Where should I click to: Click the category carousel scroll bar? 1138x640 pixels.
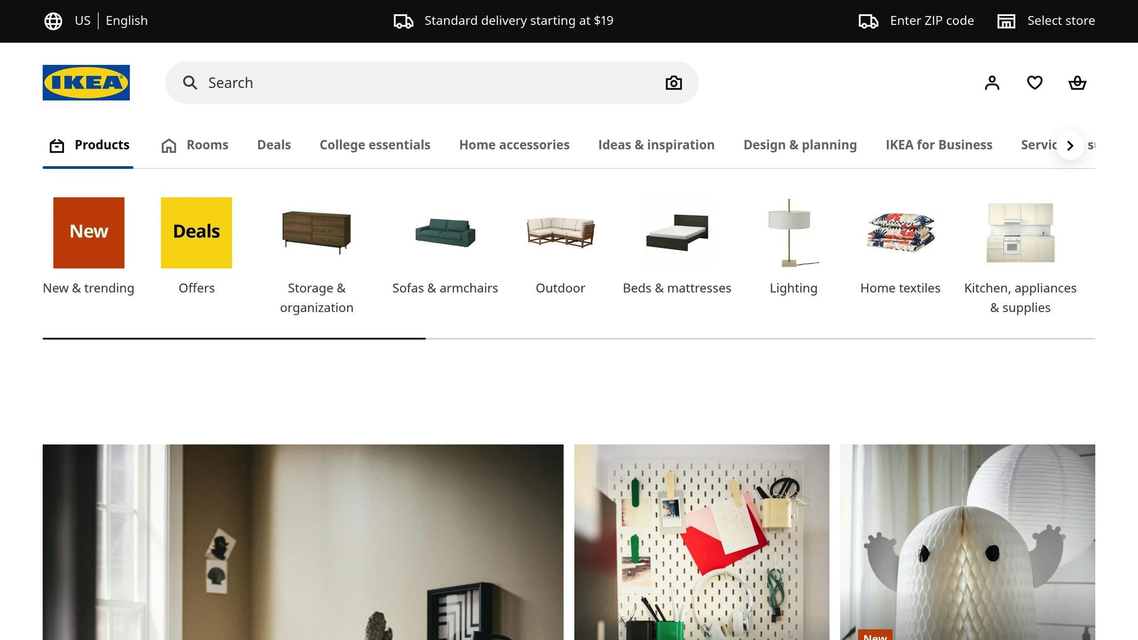(x=568, y=338)
